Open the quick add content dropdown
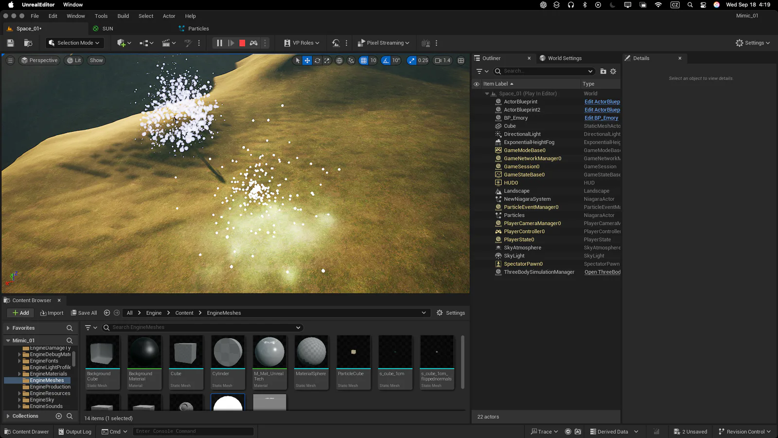778x438 pixels. [x=124, y=43]
